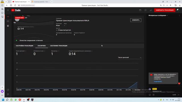Viewport: 182px width, 102px height.
Task: Open Windows taskbar search
Action: 7,100
